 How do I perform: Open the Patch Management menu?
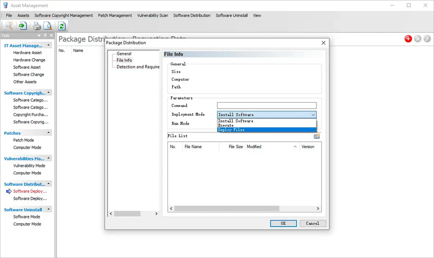tap(115, 16)
